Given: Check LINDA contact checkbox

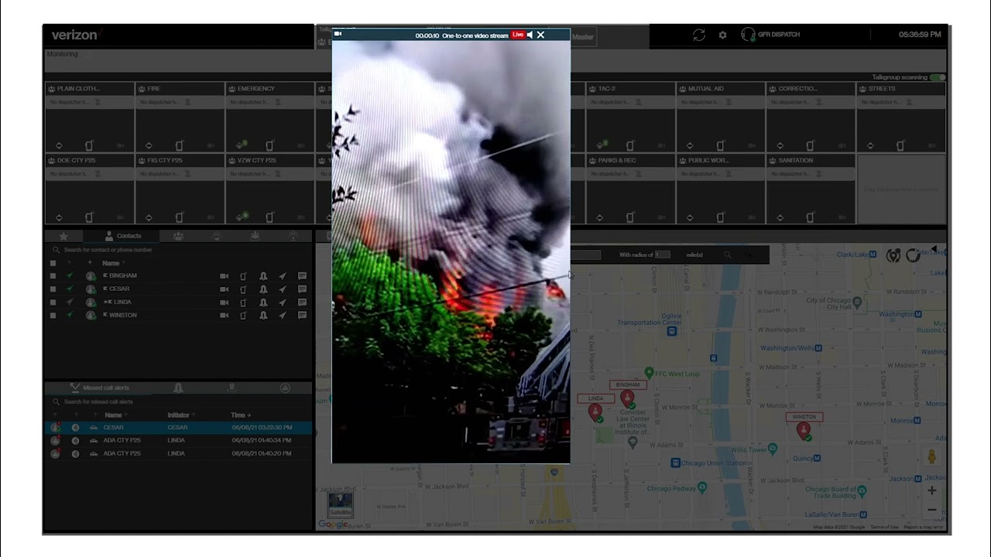Looking at the screenshot, I should point(53,302).
